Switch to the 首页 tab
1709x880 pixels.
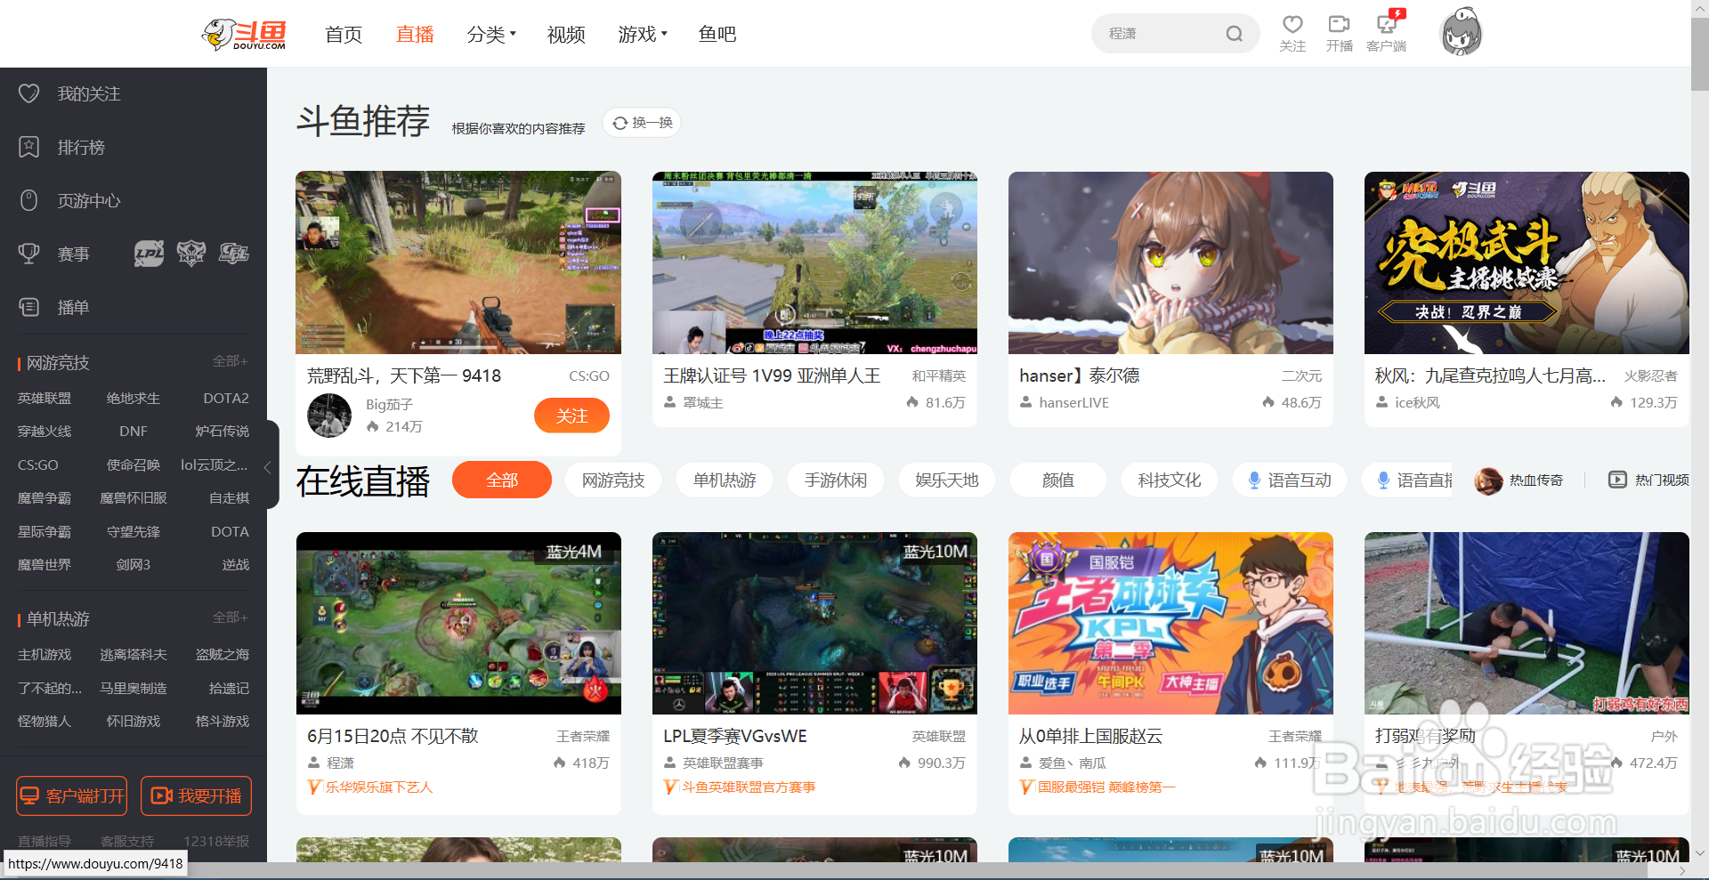point(343,34)
